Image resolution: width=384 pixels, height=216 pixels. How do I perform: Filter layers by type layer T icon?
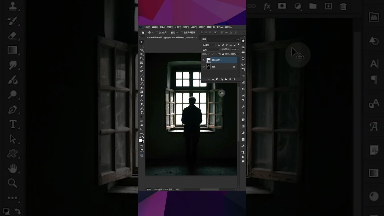pos(226,45)
